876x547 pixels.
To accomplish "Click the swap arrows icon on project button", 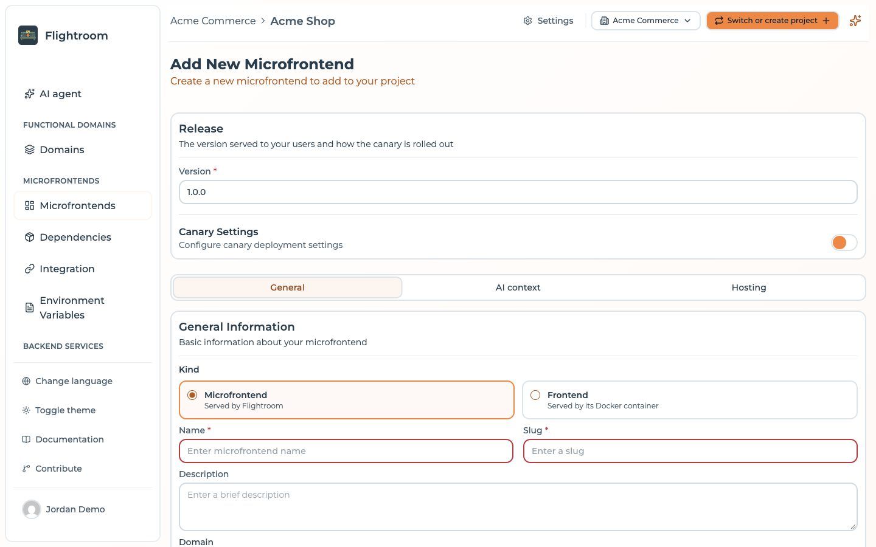I will point(719,21).
